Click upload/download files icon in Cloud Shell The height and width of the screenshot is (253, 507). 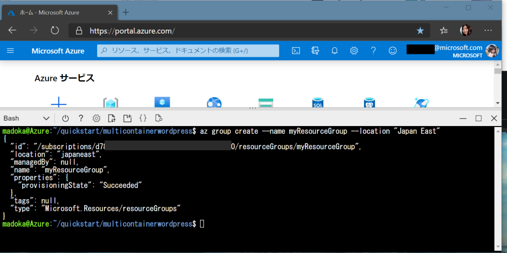coord(112,119)
